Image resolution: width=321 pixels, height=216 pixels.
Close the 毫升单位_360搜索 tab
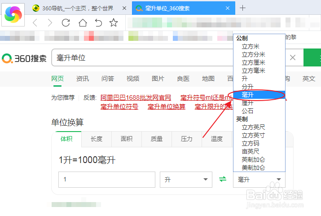[228, 8]
